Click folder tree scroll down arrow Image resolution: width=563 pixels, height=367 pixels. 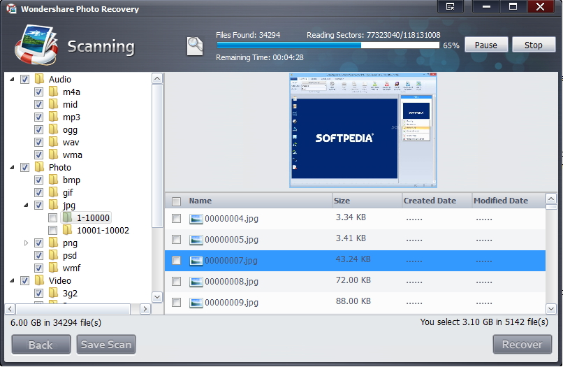(157, 297)
